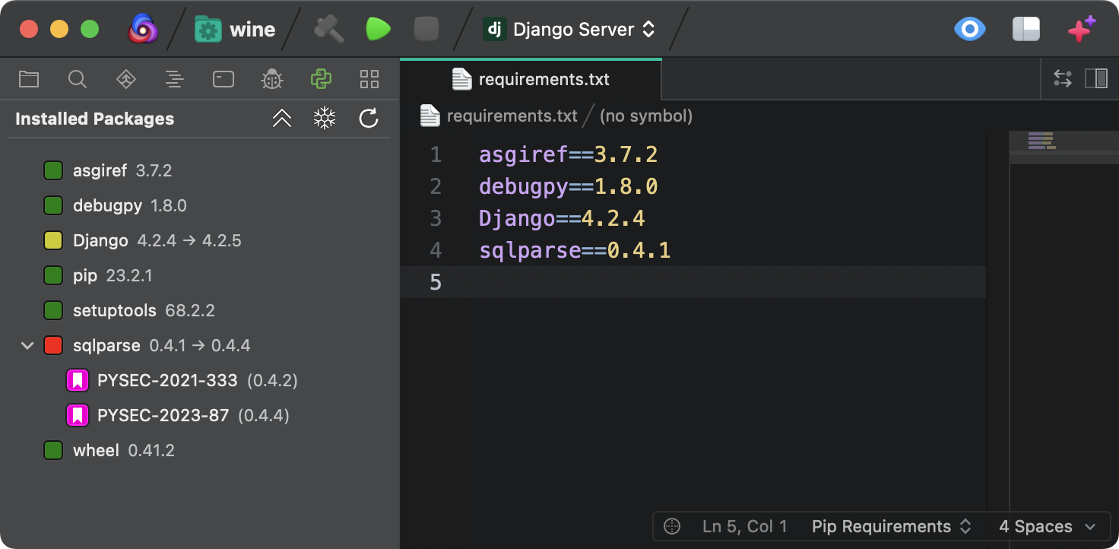The height and width of the screenshot is (549, 1119).
Task: Open the Project view folder icon
Action: (x=28, y=78)
